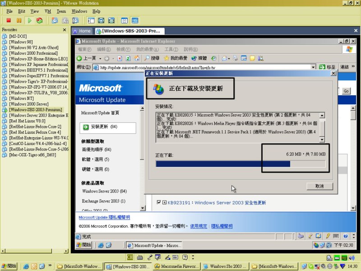Click the IE Refresh icon
Viewport: 361px width, 271px height.
point(128,58)
